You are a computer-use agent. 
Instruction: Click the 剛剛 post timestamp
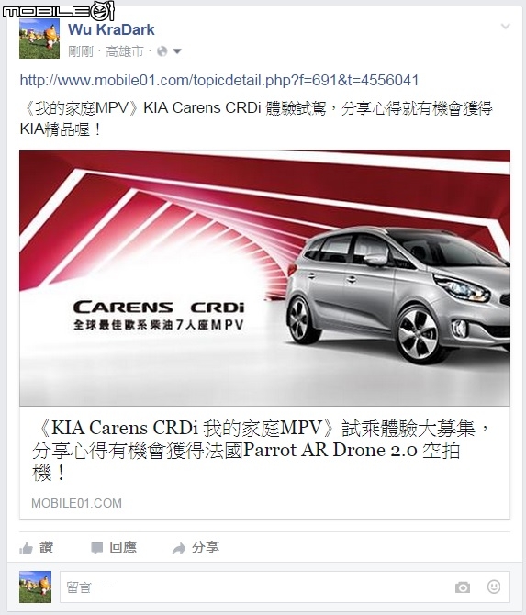pyautogui.click(x=81, y=51)
